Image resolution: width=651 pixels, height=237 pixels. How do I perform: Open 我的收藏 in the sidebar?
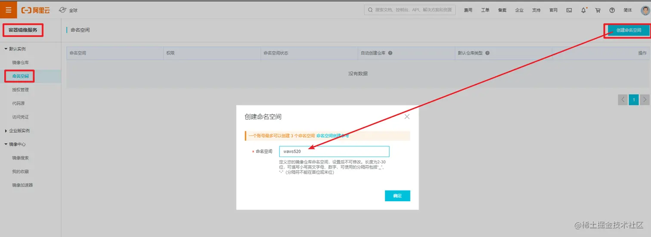[21, 172]
